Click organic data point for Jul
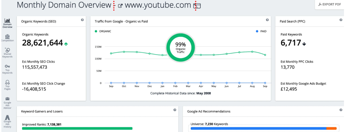The height and width of the screenshot is (132, 345). point(240,52)
